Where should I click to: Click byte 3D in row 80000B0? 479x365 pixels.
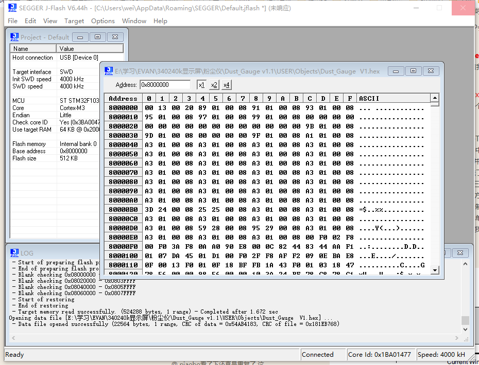(149, 209)
